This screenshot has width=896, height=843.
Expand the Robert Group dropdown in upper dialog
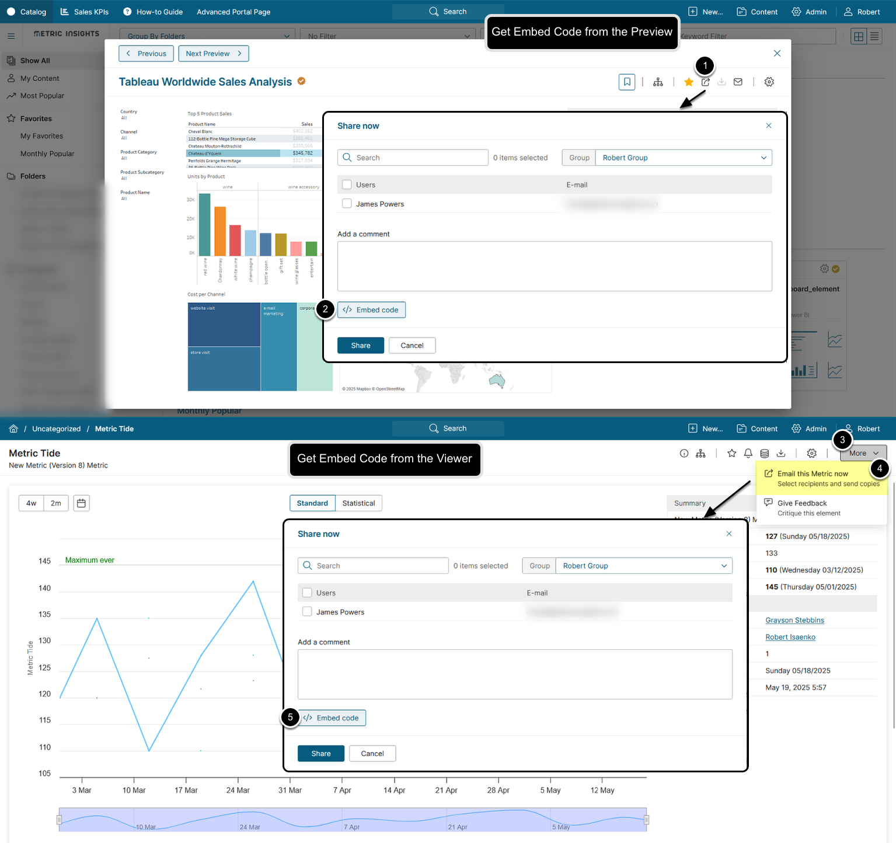[x=684, y=158]
